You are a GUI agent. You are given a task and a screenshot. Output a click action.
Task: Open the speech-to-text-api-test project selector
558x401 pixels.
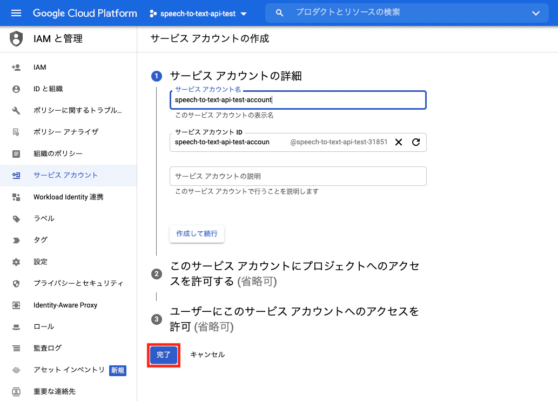coord(198,14)
